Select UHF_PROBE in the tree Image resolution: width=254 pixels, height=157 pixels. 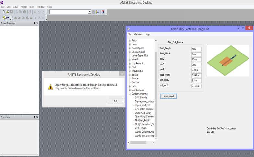140,128
